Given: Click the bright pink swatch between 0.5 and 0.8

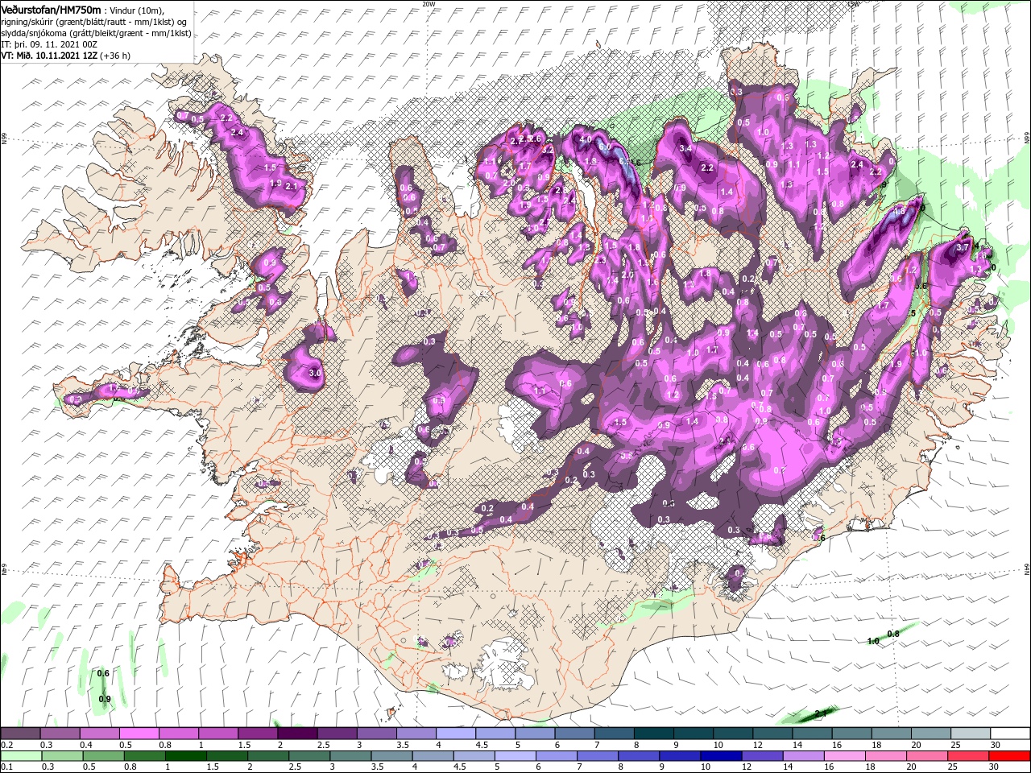Looking at the screenshot, I should tap(139, 734).
